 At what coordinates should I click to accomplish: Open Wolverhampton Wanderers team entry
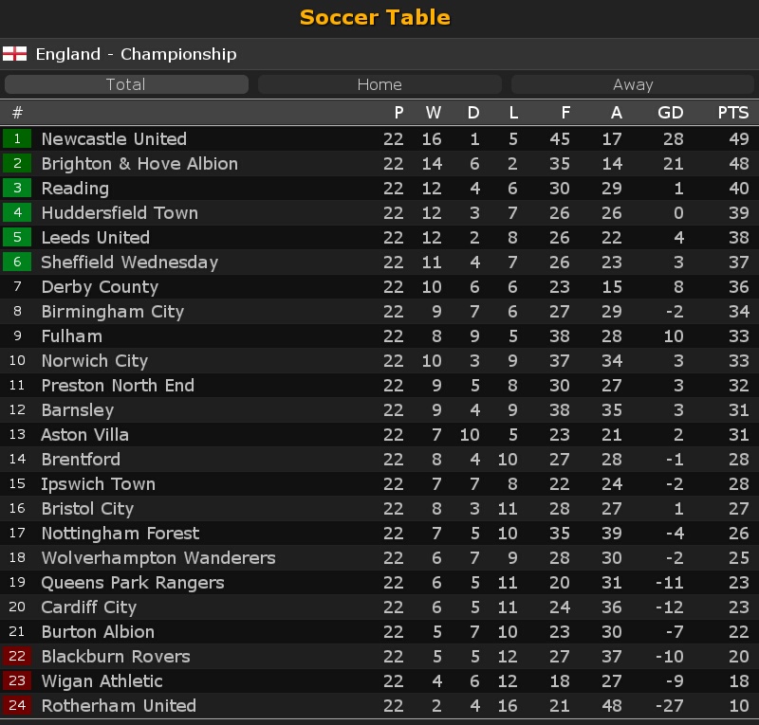point(158,558)
